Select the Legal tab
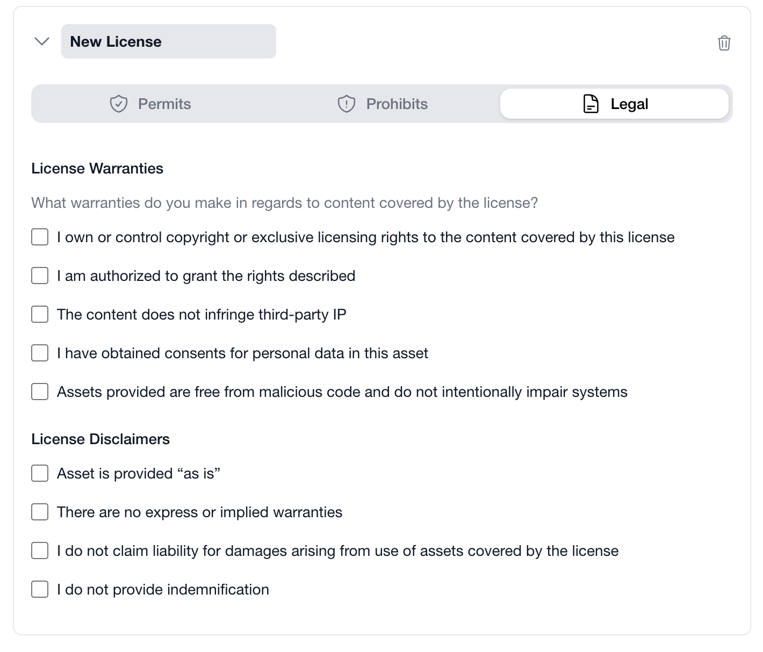The image size is (763, 652). (x=614, y=103)
